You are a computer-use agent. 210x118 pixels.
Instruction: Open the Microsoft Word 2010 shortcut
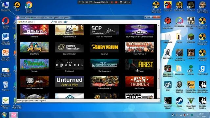point(6,39)
